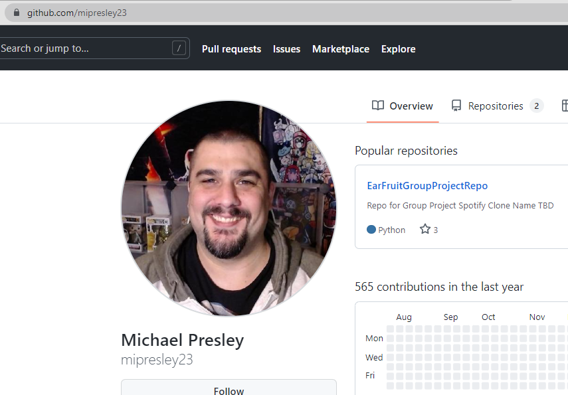Click the Python language label
Screen dimensions: 568x395
[391, 230]
